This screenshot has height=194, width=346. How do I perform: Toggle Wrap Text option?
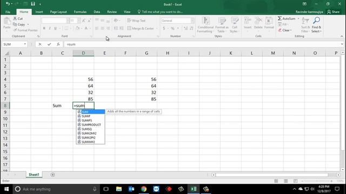(136, 20)
